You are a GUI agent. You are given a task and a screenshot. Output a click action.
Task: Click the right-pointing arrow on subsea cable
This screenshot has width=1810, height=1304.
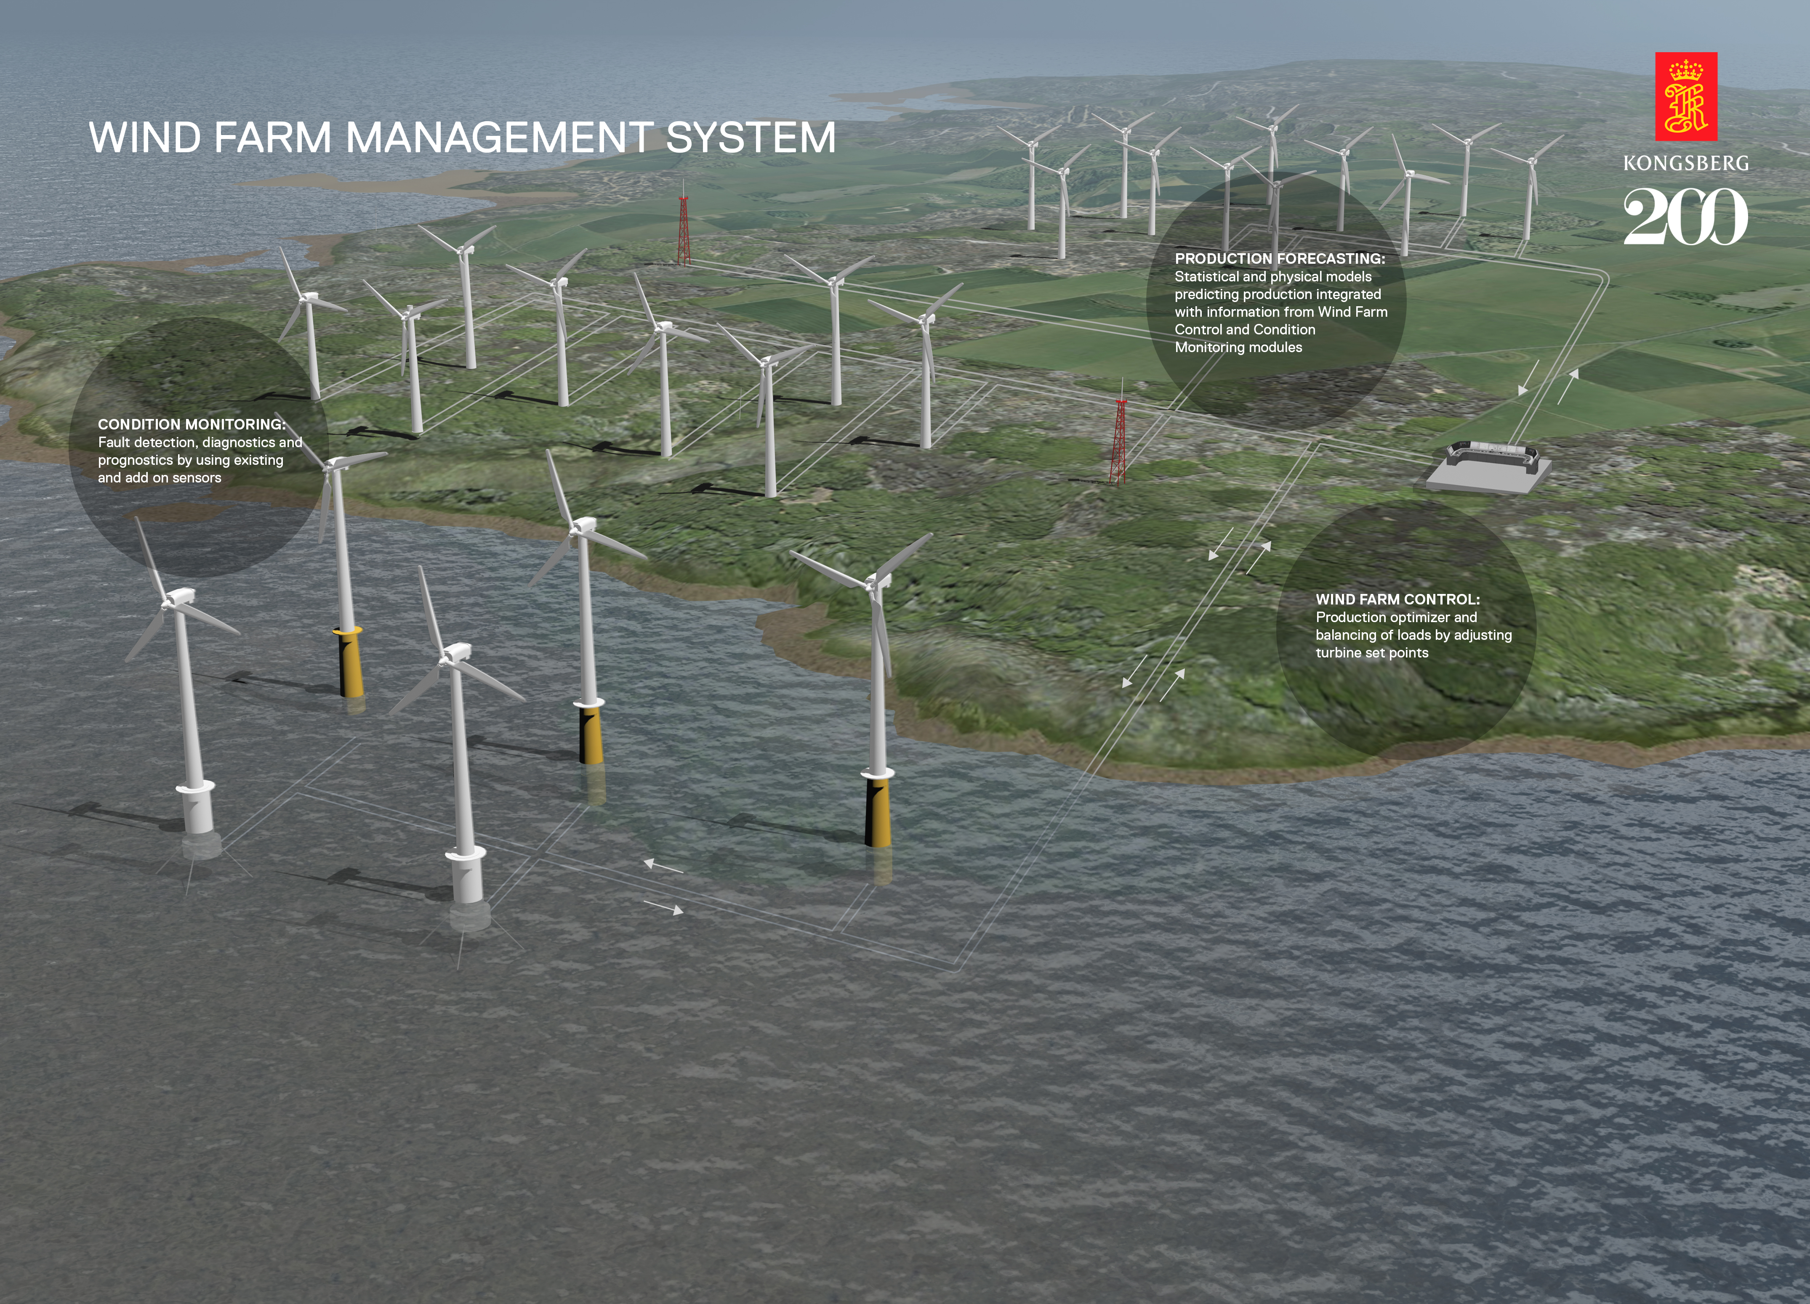point(663,907)
